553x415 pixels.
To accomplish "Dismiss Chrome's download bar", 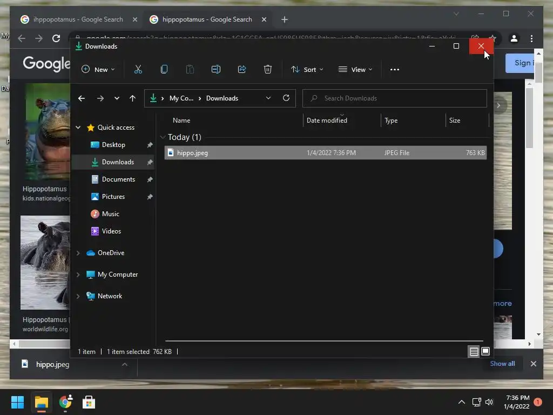I will point(533,364).
